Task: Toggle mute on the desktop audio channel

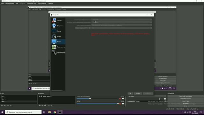Action: [x=120, y=99]
